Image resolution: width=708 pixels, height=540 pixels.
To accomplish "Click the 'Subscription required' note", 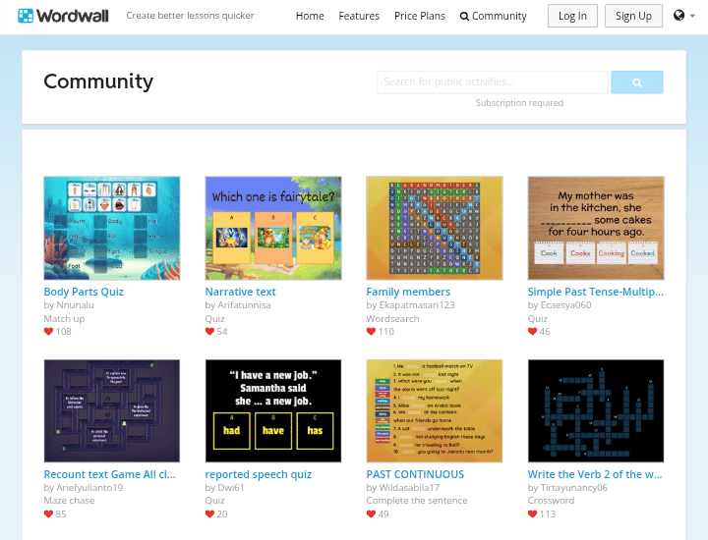I will point(519,103).
